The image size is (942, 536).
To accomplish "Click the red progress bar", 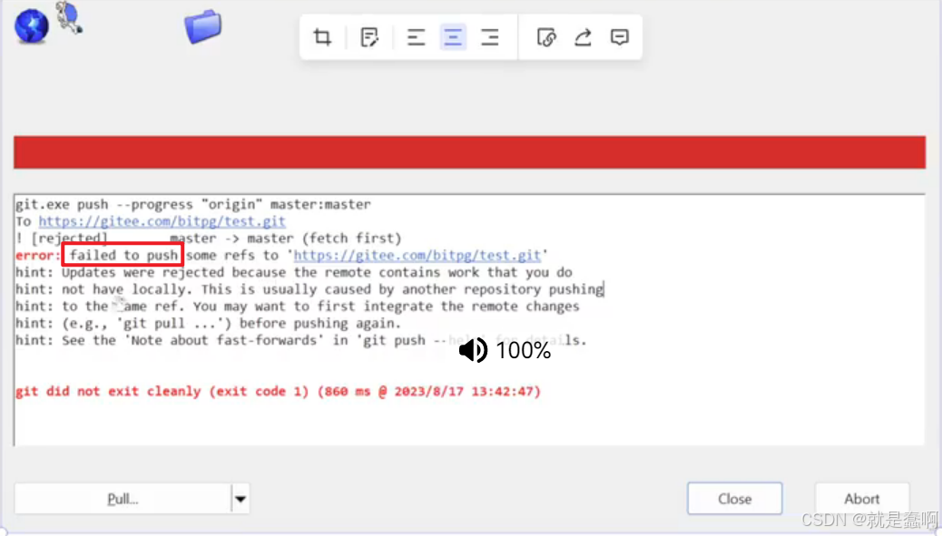I will coord(470,152).
